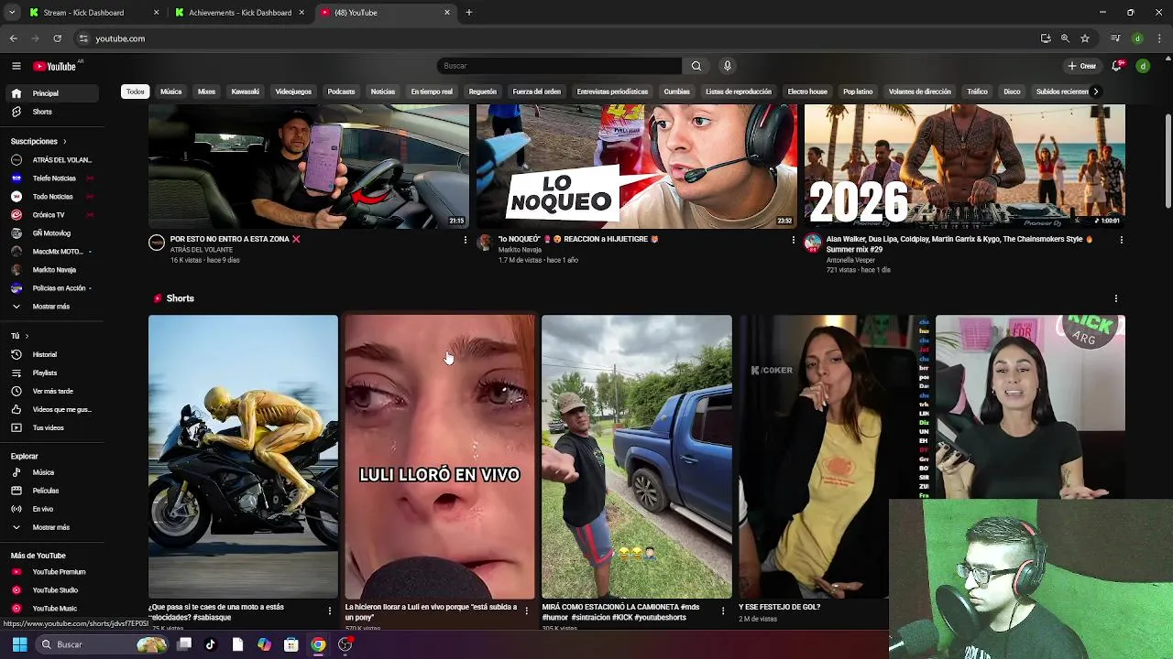Open the YouTube hamburger guide menu

(16, 66)
